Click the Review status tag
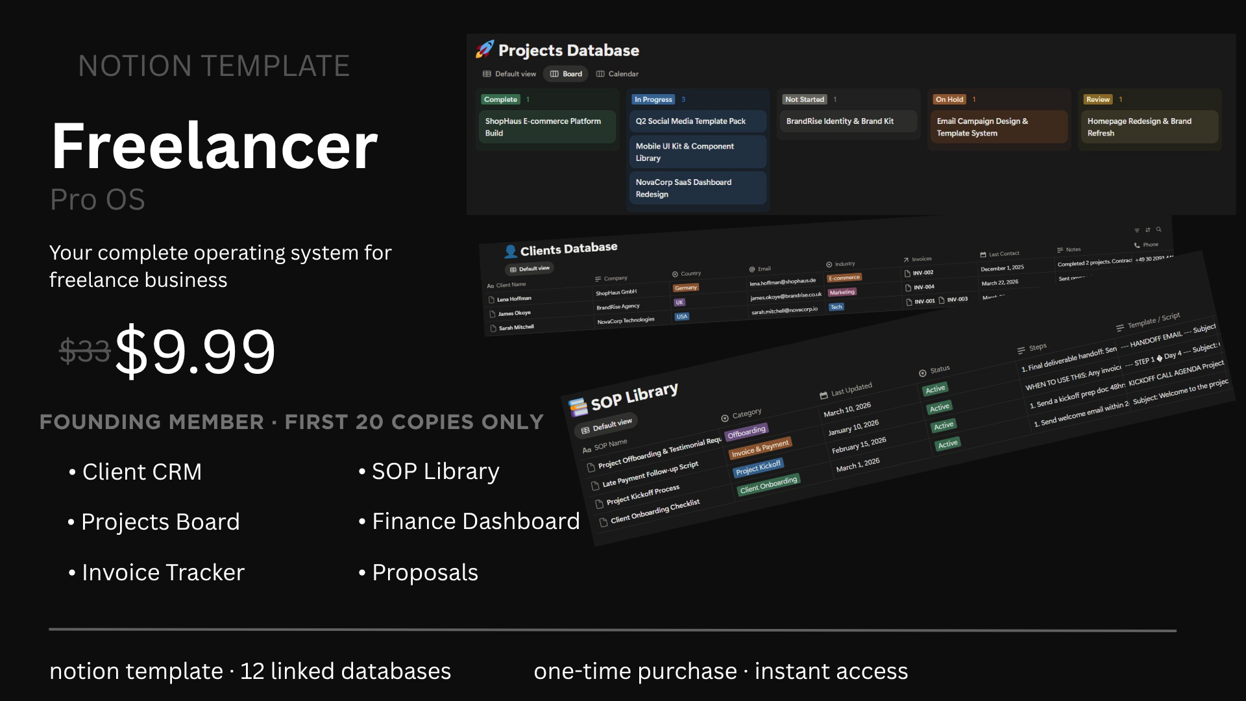The image size is (1246, 701). (1098, 99)
